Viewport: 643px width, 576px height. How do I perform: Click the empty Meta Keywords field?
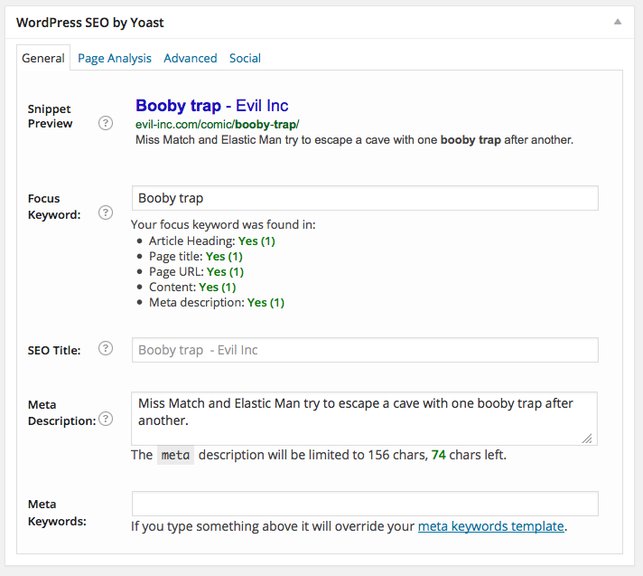point(364,504)
